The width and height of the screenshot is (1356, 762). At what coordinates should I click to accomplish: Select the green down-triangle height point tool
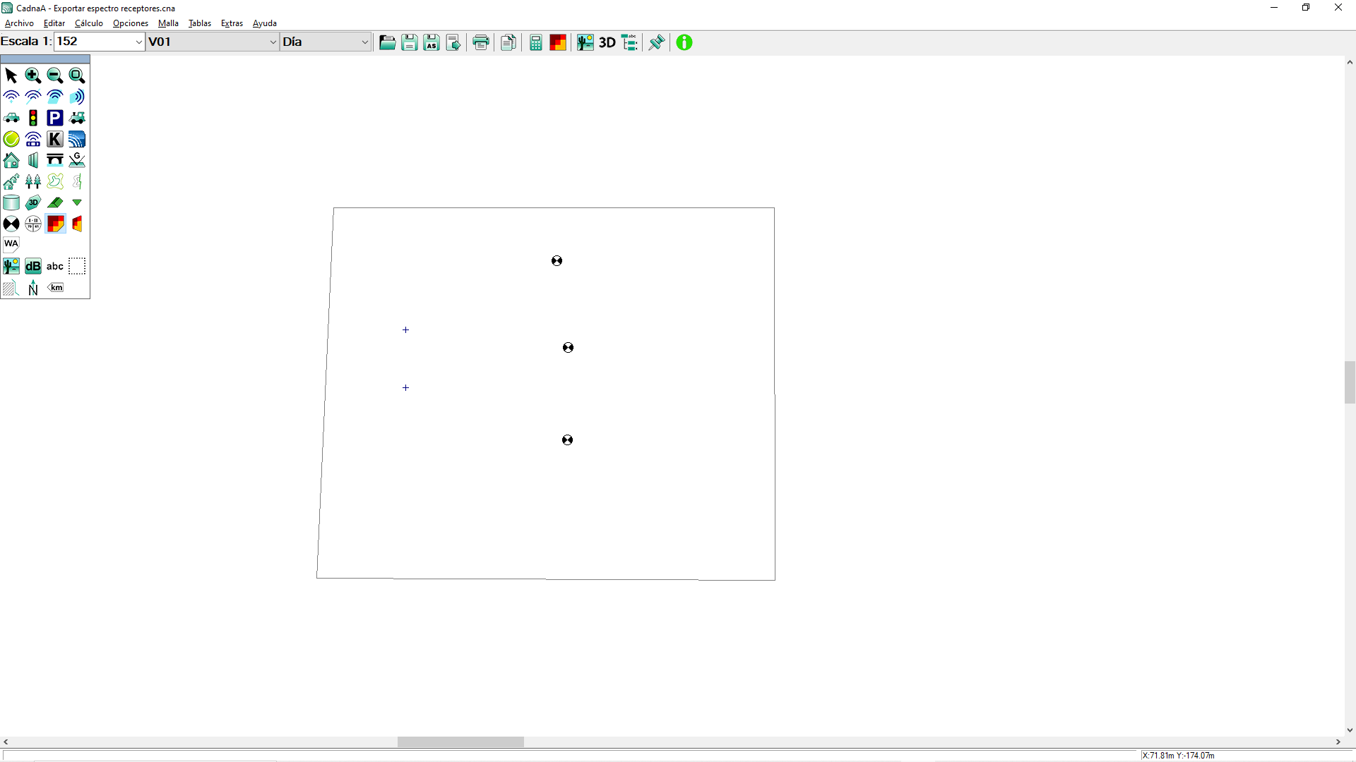pos(77,202)
